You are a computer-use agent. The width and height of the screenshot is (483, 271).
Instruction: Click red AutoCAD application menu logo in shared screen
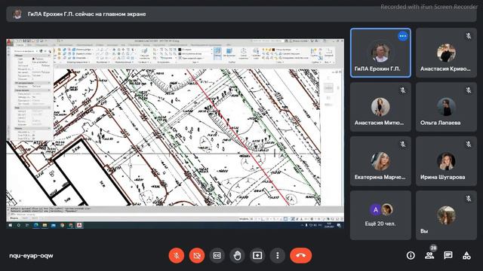coord(10,43)
